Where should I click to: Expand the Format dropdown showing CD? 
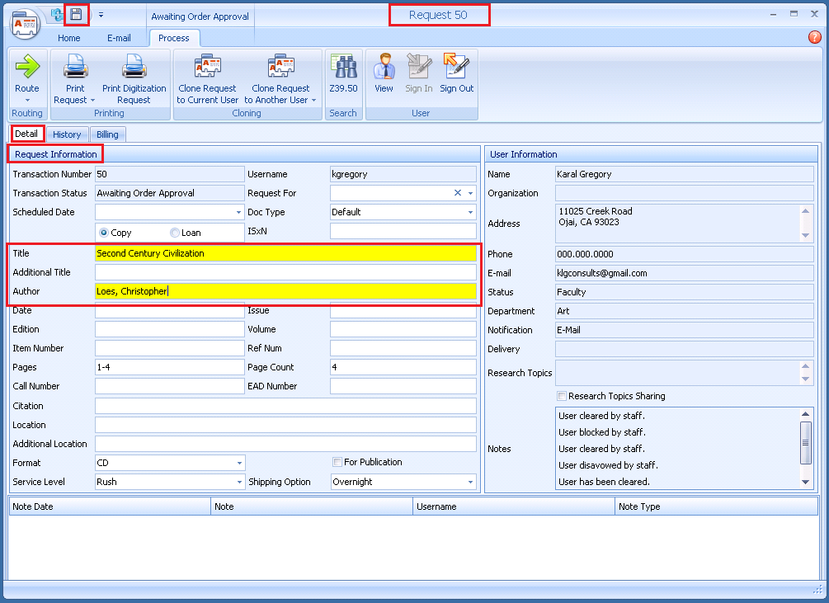(x=239, y=464)
